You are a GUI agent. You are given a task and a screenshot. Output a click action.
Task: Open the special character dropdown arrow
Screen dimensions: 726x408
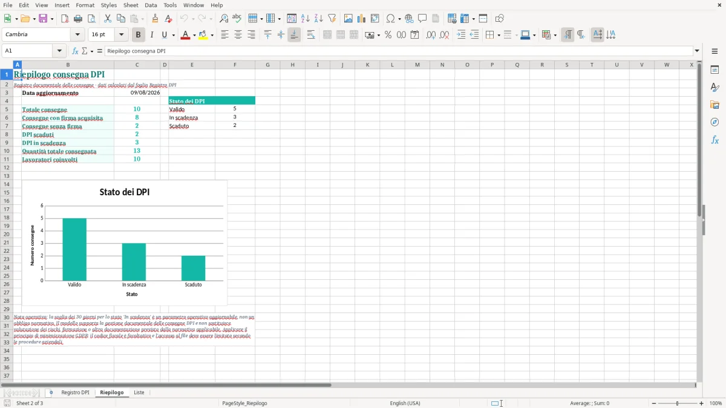(399, 19)
